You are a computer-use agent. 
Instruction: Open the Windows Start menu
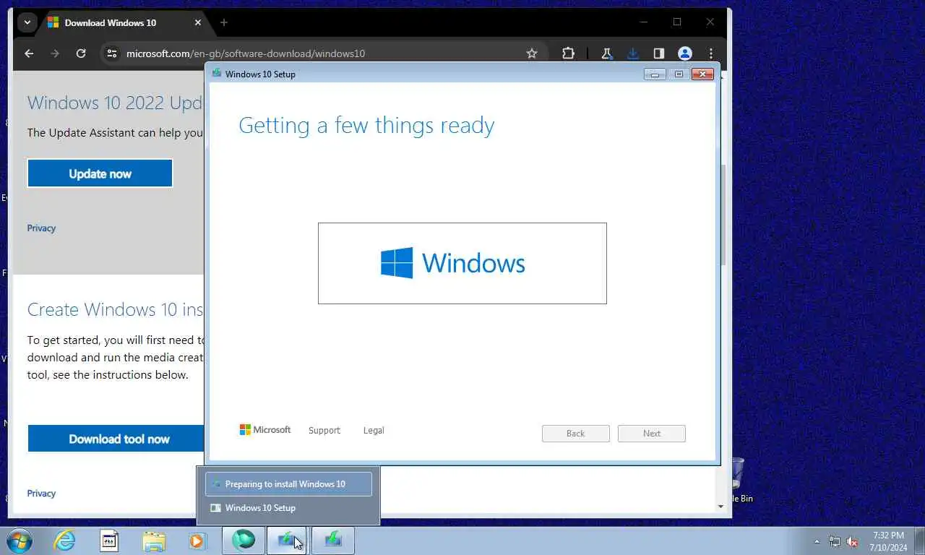click(x=19, y=541)
